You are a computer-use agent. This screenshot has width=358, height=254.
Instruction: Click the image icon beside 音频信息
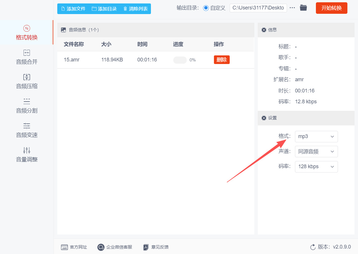pyautogui.click(x=64, y=30)
